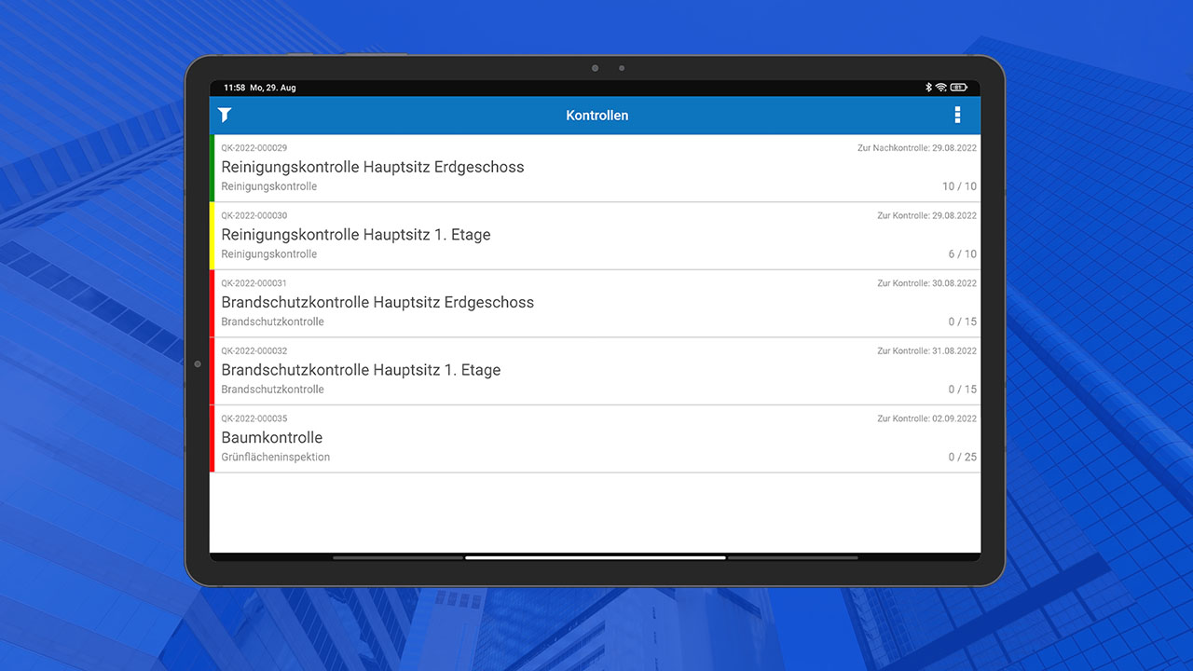Click the 6 / 10 progress count
Viewport: 1193px width, 671px height.
point(963,254)
